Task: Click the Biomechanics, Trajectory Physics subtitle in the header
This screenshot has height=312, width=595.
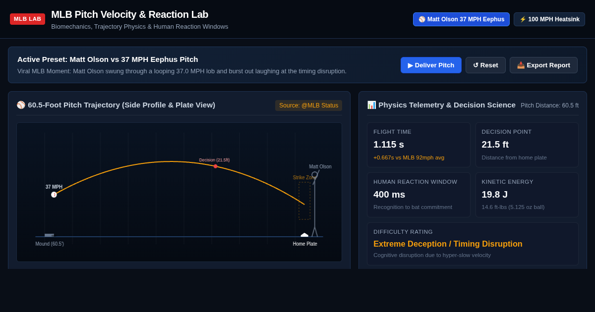Action: tap(139, 27)
